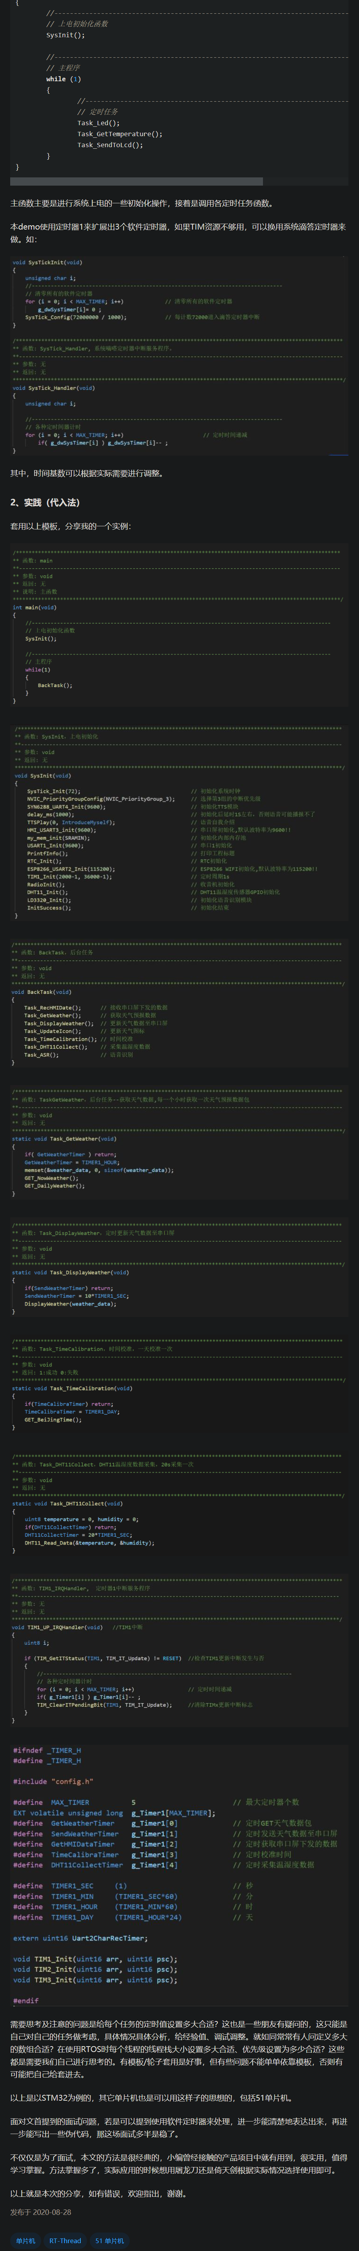Click 'void SysTick_Handler(void)' function line
Screen dimensions: 359x2251
(x=53, y=388)
